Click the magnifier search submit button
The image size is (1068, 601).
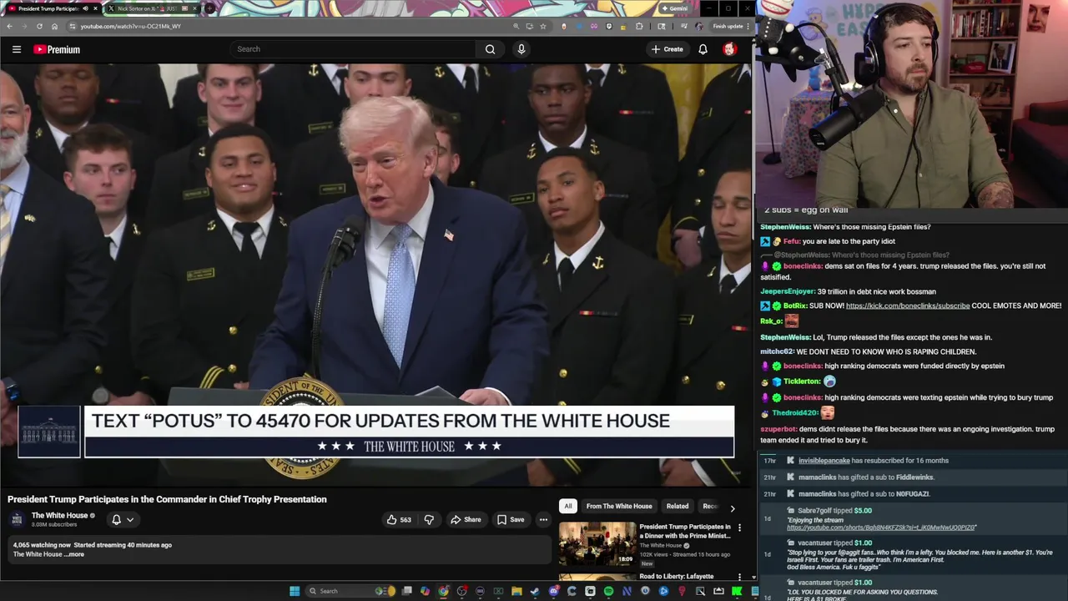tap(491, 49)
